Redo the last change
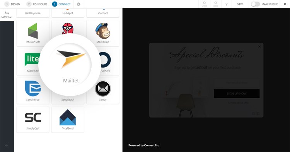Viewport: 290px width, 152px height. pos(216,4)
